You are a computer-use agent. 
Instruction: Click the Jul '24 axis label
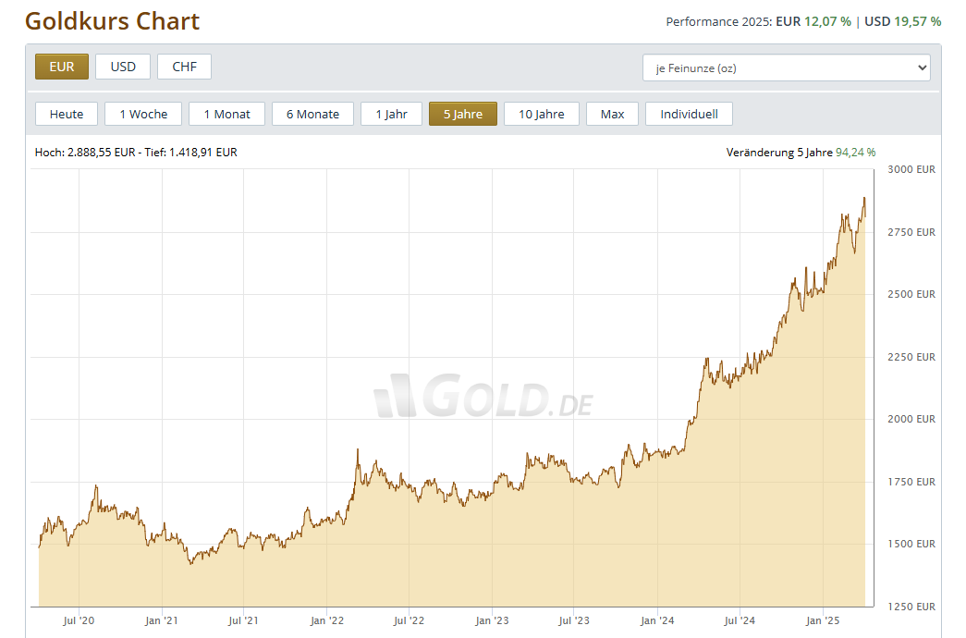740,620
